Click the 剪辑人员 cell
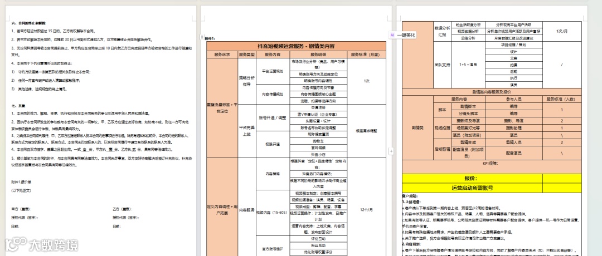602x256 pixels. (513, 142)
